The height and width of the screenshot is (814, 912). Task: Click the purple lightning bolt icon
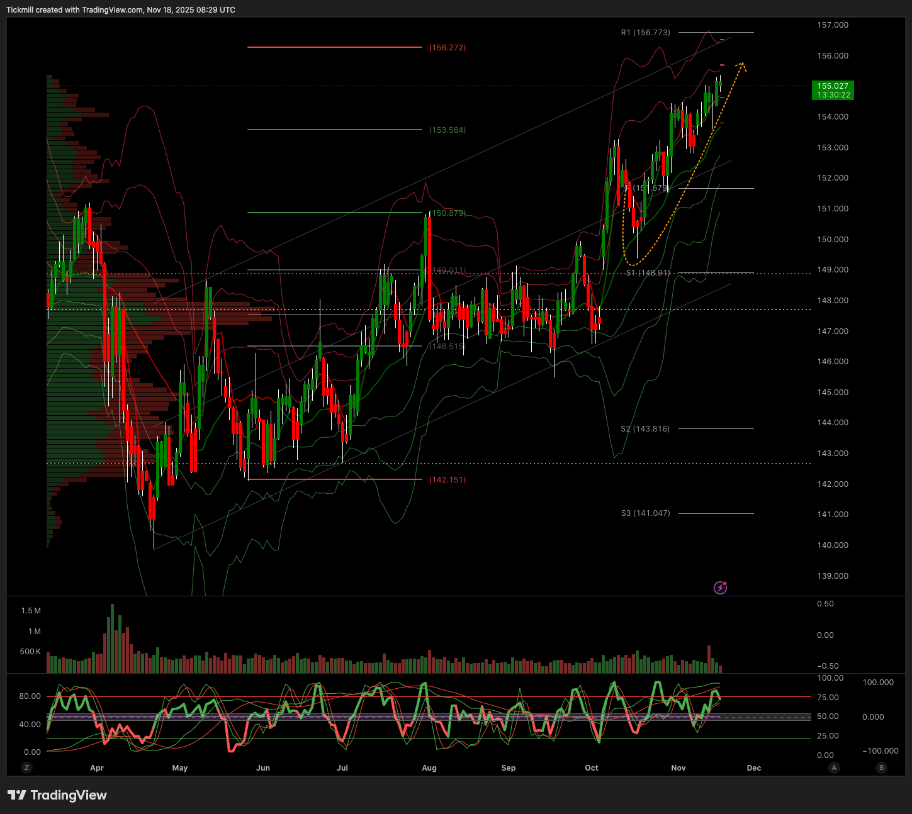(x=720, y=588)
